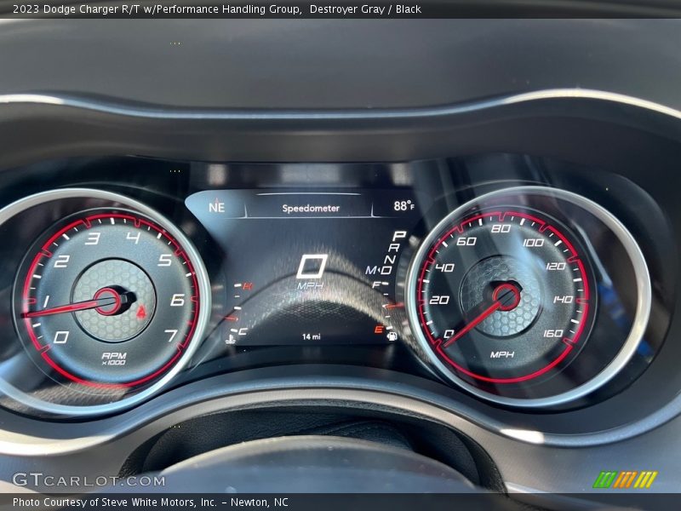Click the 160 on the speedometer

552,333
